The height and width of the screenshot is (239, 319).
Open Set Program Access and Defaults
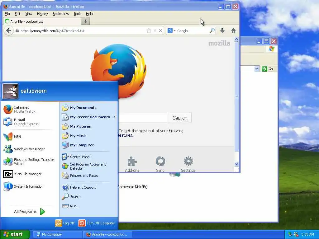coord(89,166)
